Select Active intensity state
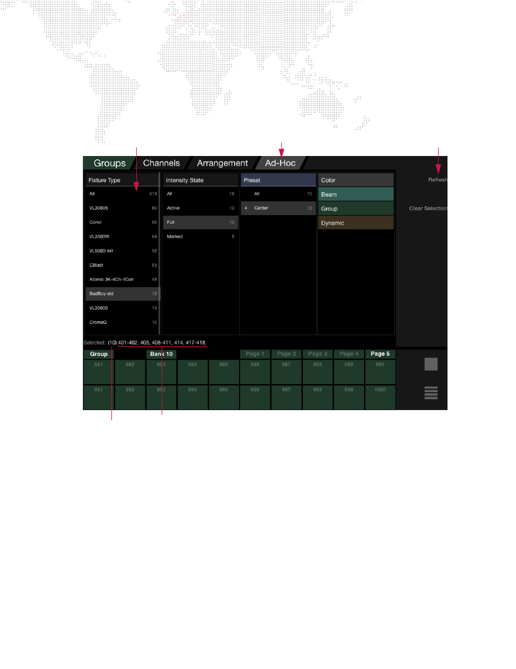 click(201, 208)
